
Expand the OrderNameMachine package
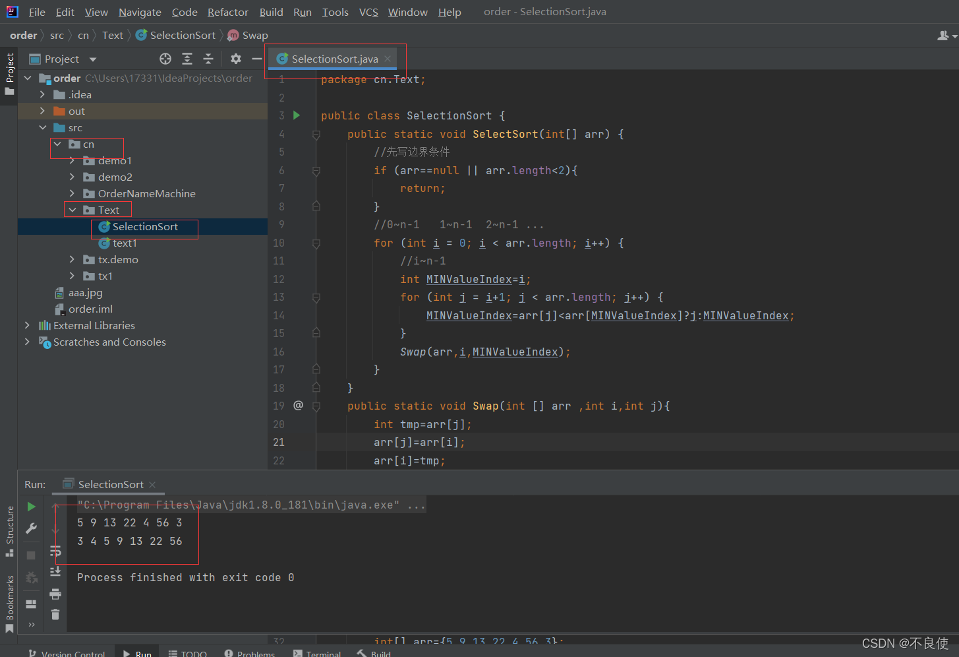[73, 194]
